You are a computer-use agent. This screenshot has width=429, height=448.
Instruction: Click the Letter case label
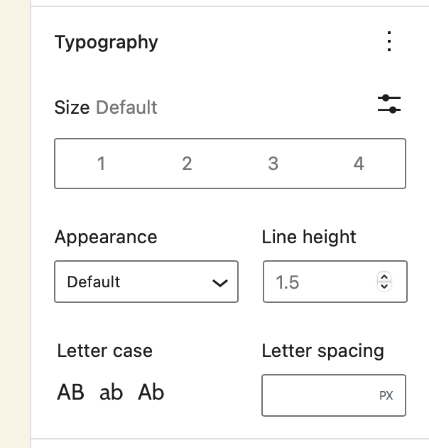point(104,351)
